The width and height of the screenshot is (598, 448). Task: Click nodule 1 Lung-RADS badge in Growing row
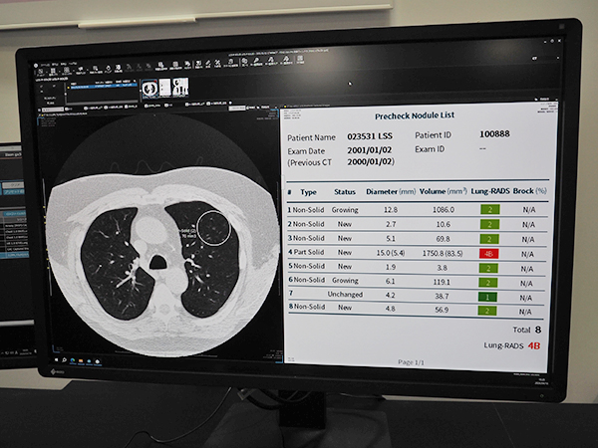(489, 209)
